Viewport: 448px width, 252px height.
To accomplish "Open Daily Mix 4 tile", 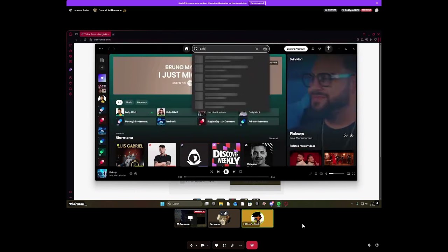I will [x=259, y=112].
